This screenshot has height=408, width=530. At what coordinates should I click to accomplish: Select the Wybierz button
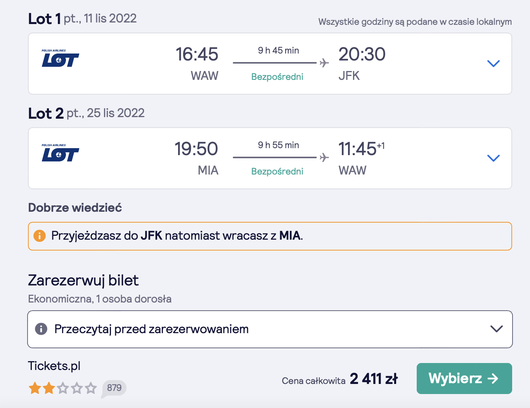[464, 379]
